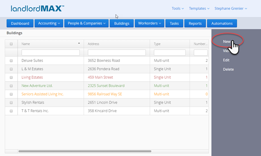Screen dimensions: 261x156
Task: Sort by the Type column header
Action: tap(170, 44)
